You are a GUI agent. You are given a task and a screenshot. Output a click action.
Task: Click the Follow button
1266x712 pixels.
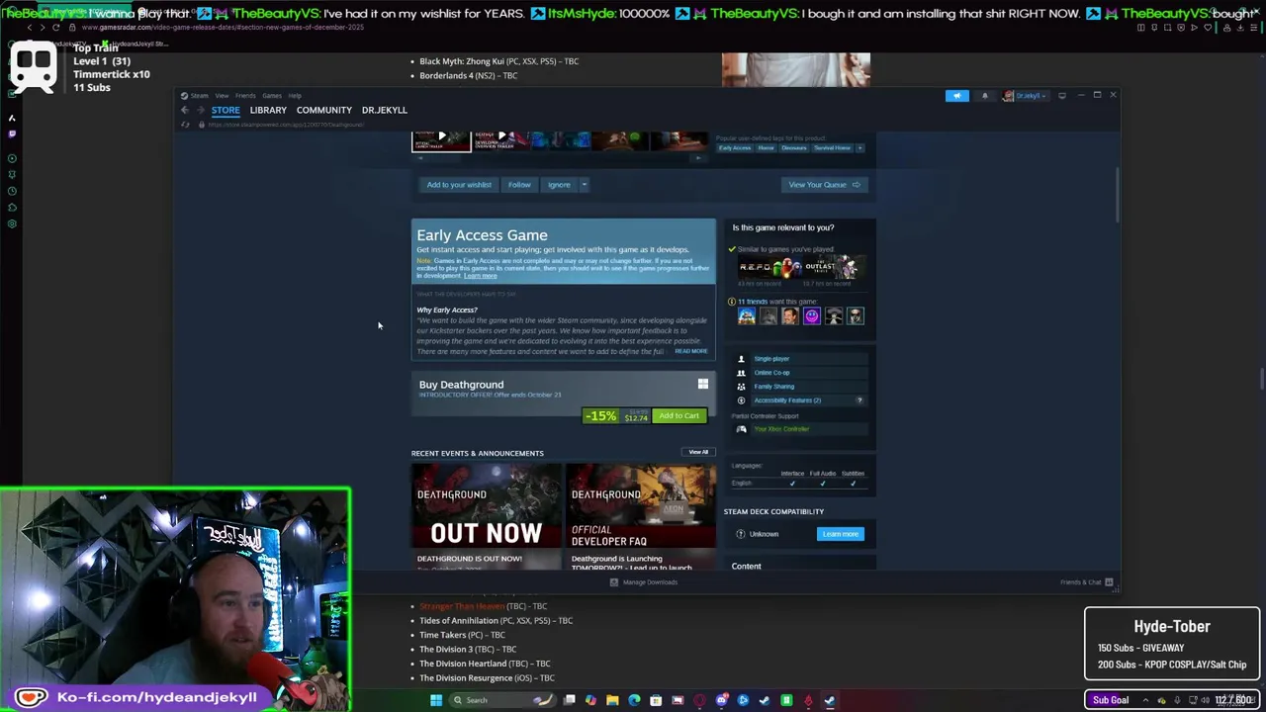point(519,185)
